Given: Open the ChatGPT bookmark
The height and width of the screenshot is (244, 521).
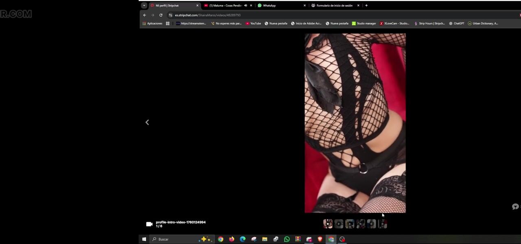Looking at the screenshot, I should click(x=457, y=24).
